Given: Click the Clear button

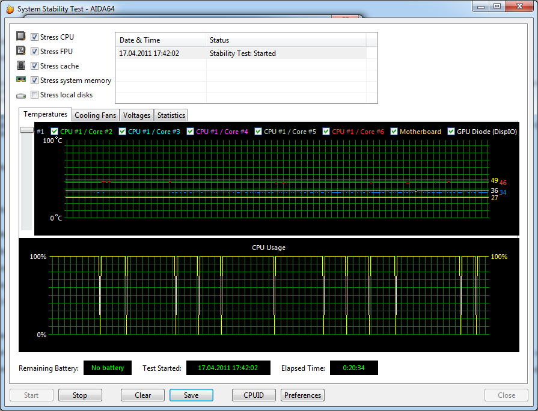Looking at the screenshot, I should [142, 395].
